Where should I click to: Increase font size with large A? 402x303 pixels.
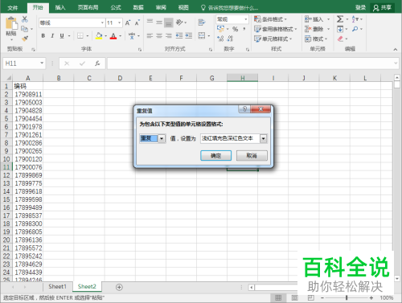[128, 23]
